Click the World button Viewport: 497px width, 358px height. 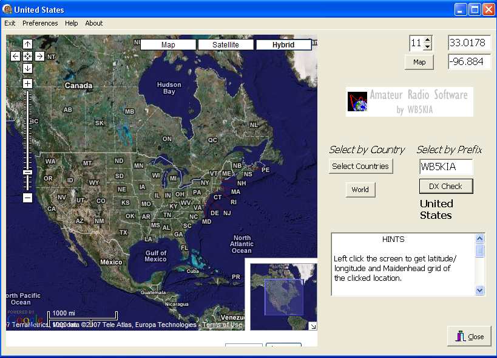360,190
